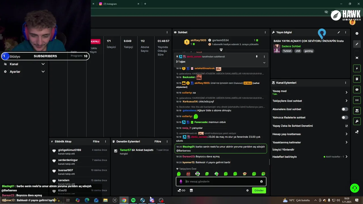Click the chat scrollbar handle

pos(269,162)
